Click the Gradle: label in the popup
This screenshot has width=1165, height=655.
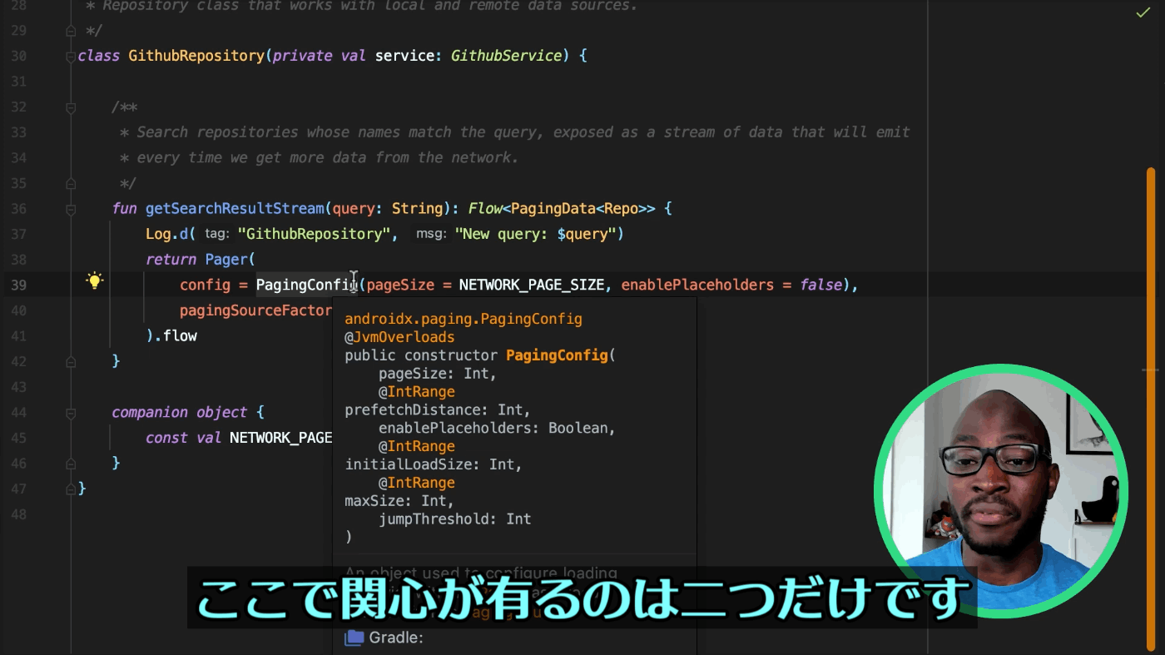(396, 638)
